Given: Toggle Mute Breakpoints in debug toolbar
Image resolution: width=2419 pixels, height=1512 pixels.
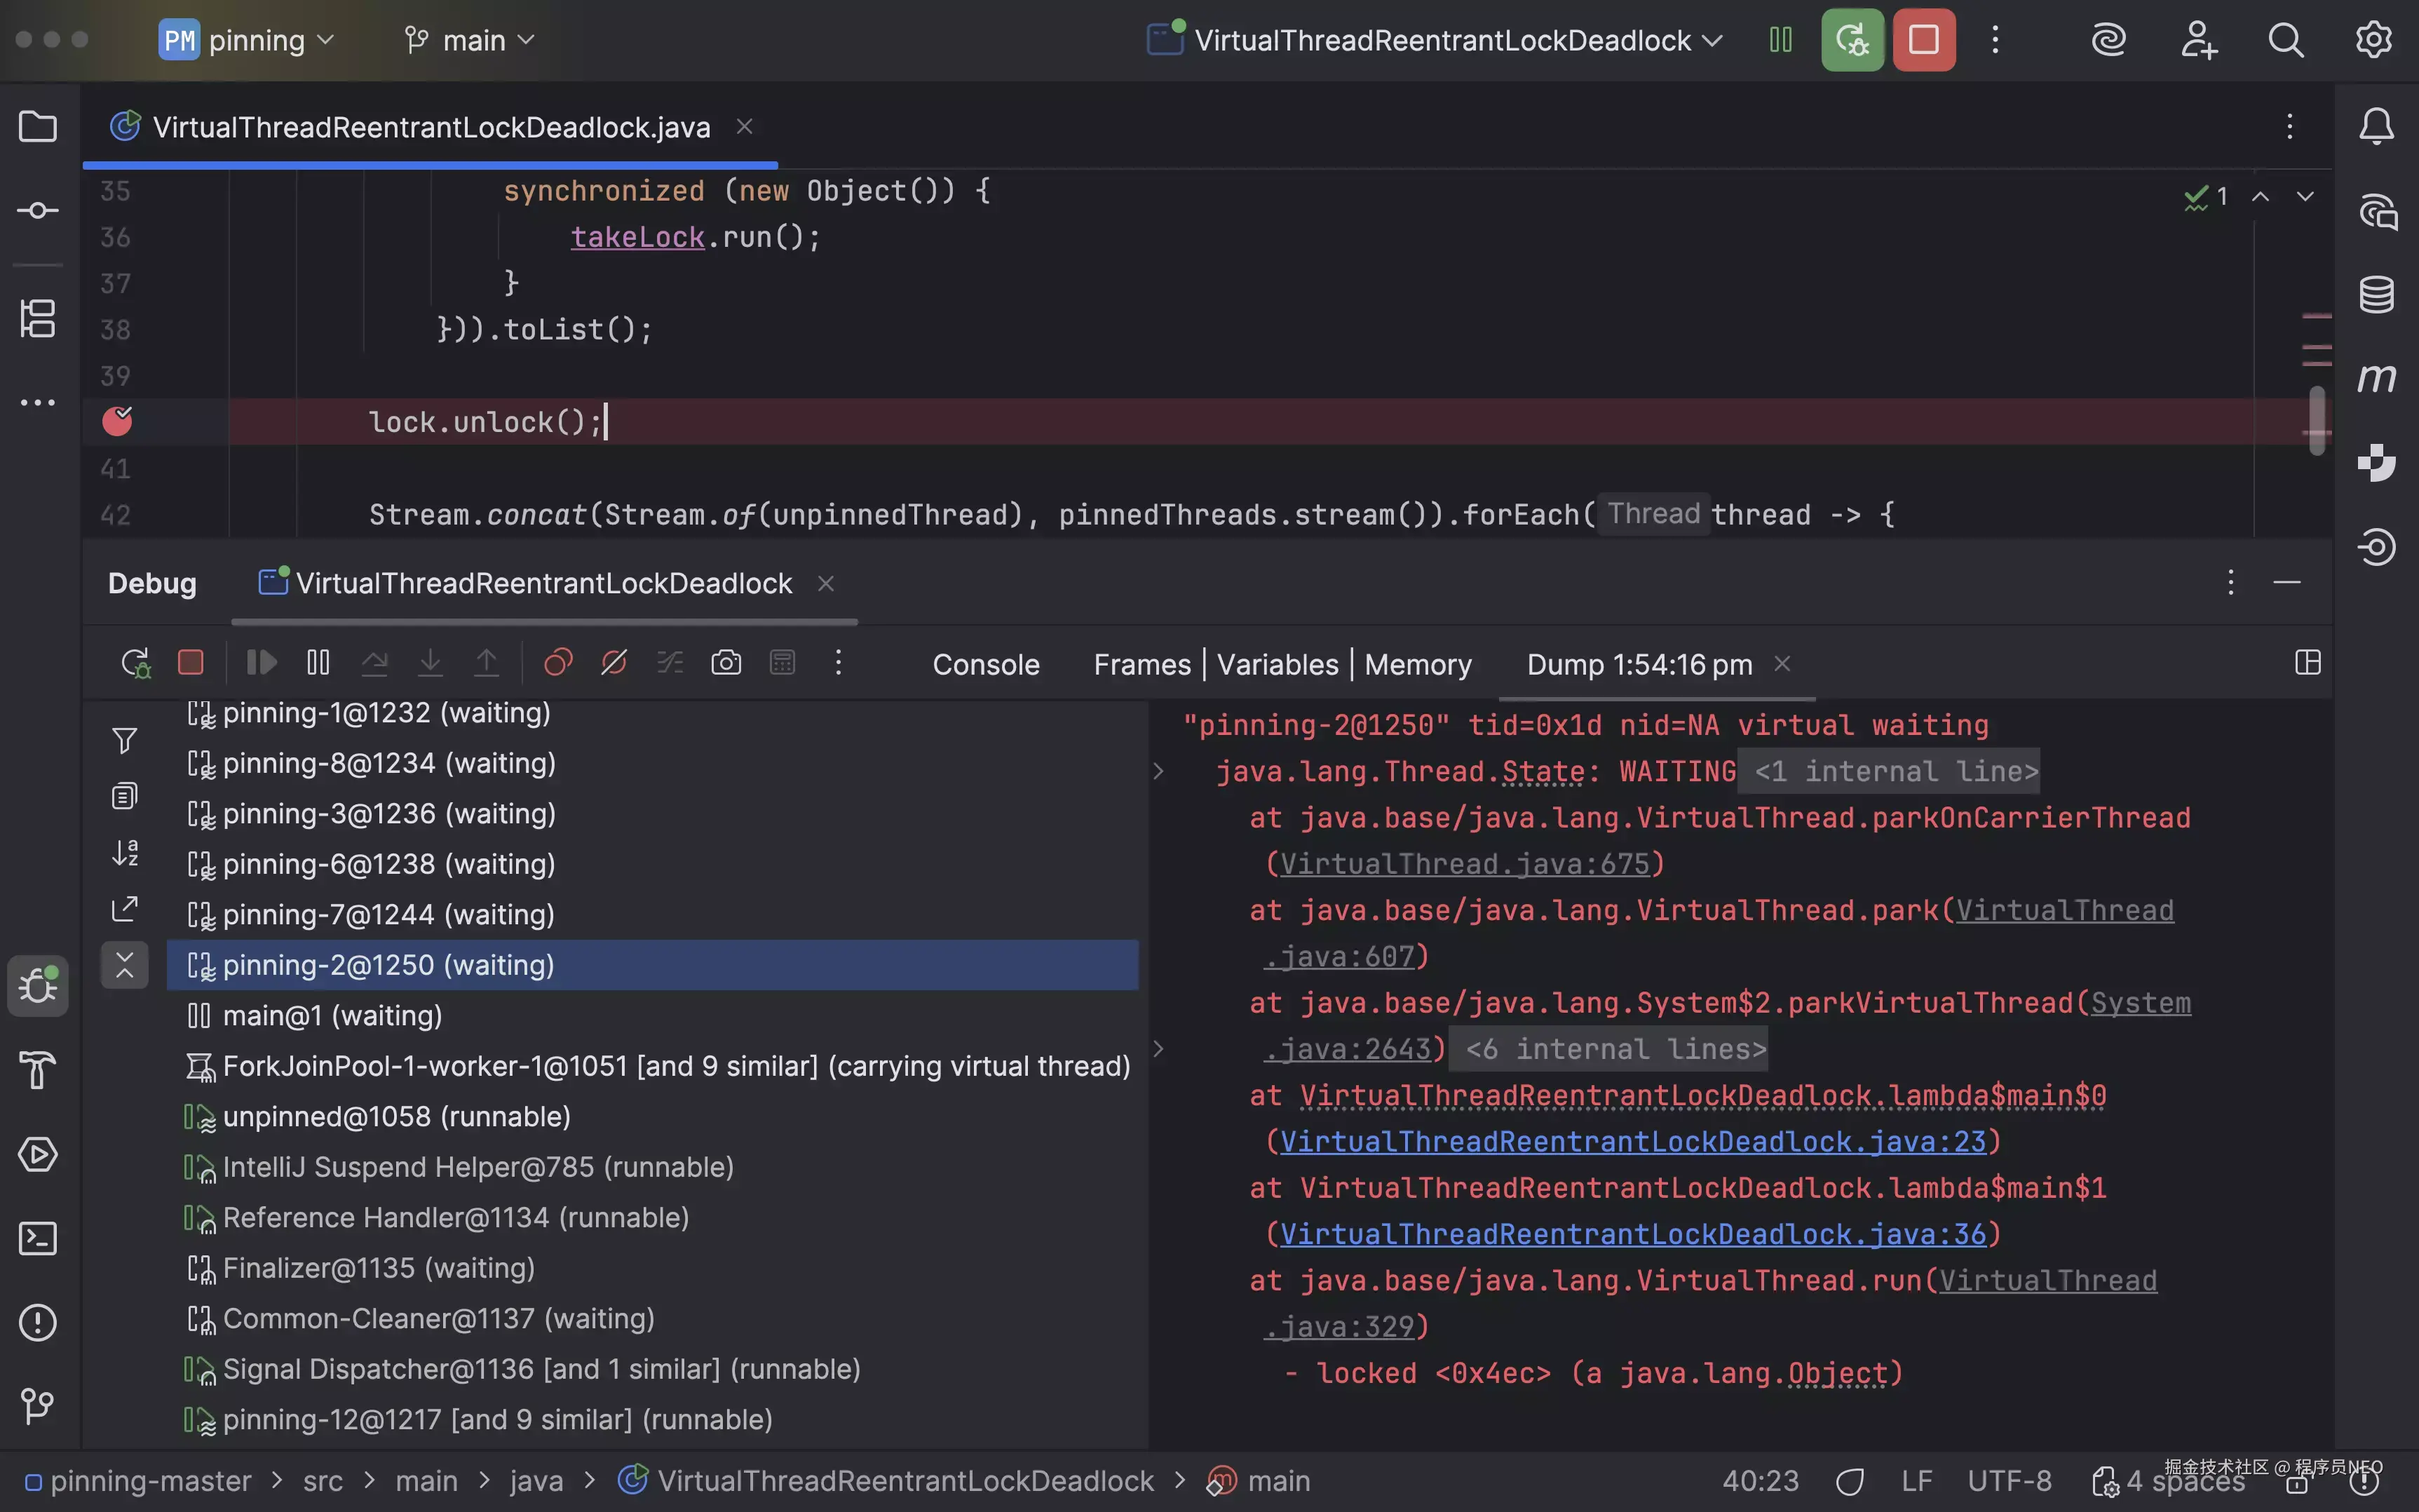Looking at the screenshot, I should coord(614,662).
